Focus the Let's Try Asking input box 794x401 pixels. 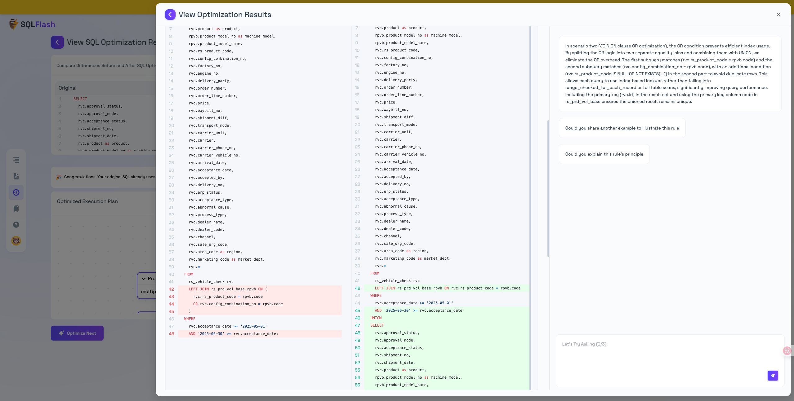pos(661,356)
